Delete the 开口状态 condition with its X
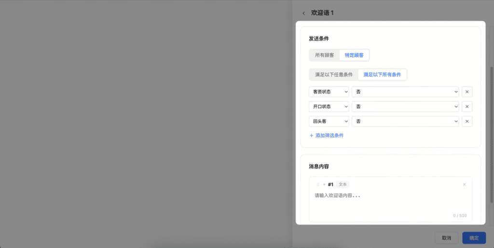The width and height of the screenshot is (494, 248). pyautogui.click(x=467, y=107)
